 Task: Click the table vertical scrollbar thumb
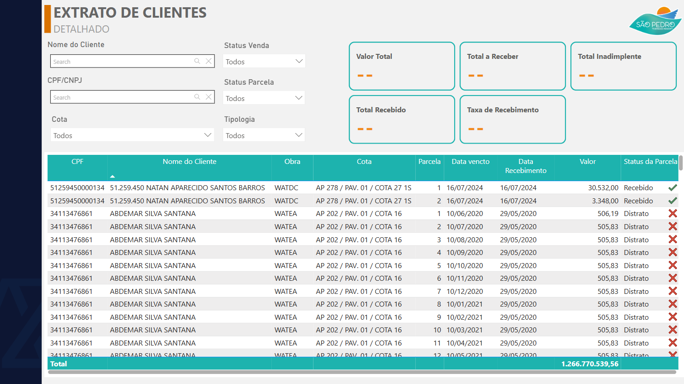click(x=680, y=163)
